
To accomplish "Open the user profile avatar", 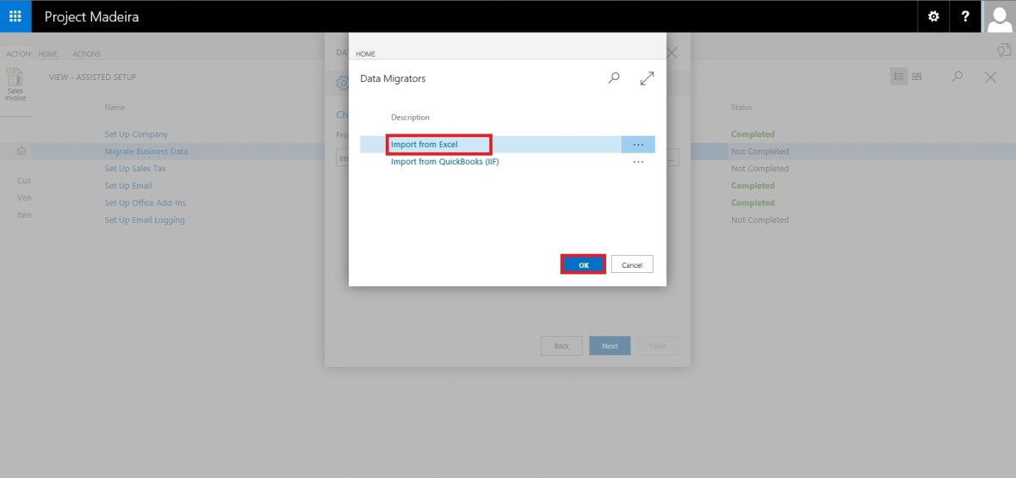I will [x=1000, y=16].
